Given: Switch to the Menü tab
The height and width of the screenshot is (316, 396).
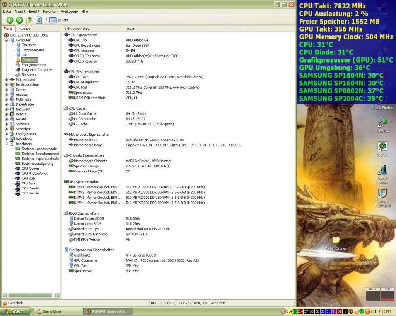Looking at the screenshot, I should tap(8, 29).
